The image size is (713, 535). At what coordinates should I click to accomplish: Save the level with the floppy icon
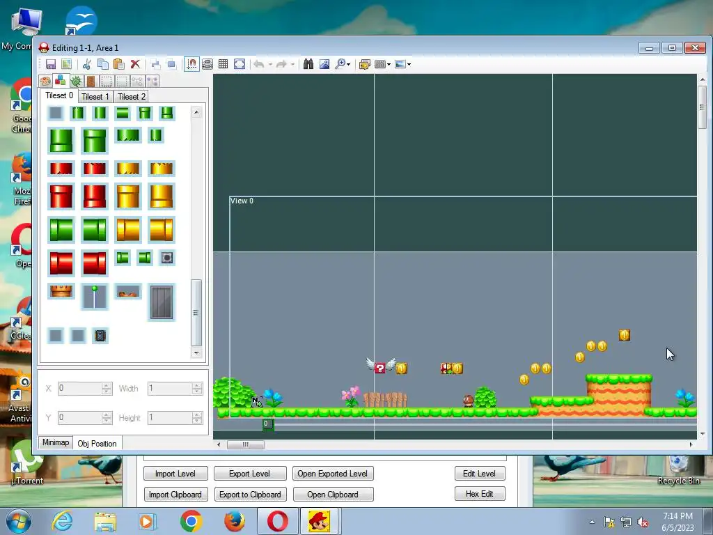tap(51, 64)
